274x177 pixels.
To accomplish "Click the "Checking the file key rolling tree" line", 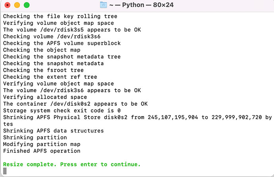I will click(x=60, y=16).
